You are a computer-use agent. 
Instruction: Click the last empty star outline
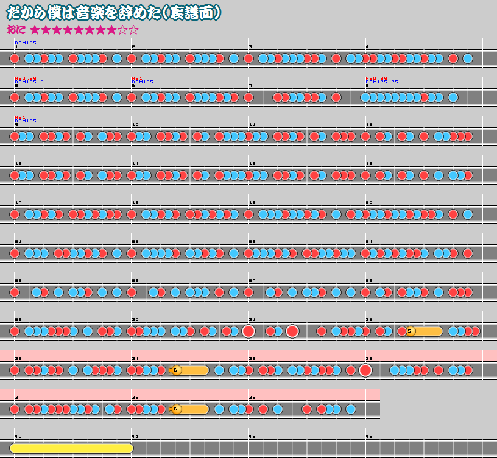coord(133,30)
